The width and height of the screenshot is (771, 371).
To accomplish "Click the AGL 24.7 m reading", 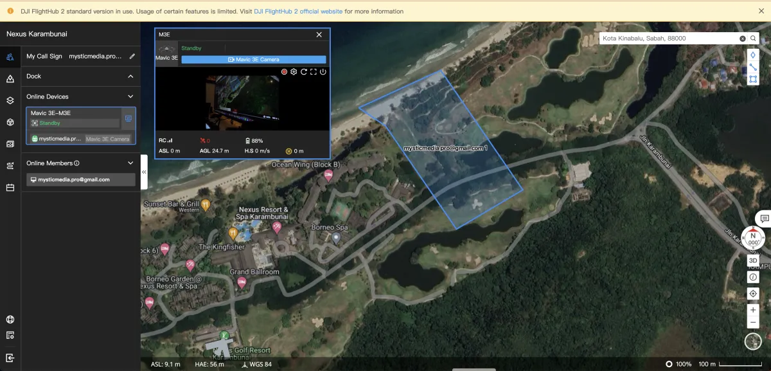I will click(x=215, y=151).
